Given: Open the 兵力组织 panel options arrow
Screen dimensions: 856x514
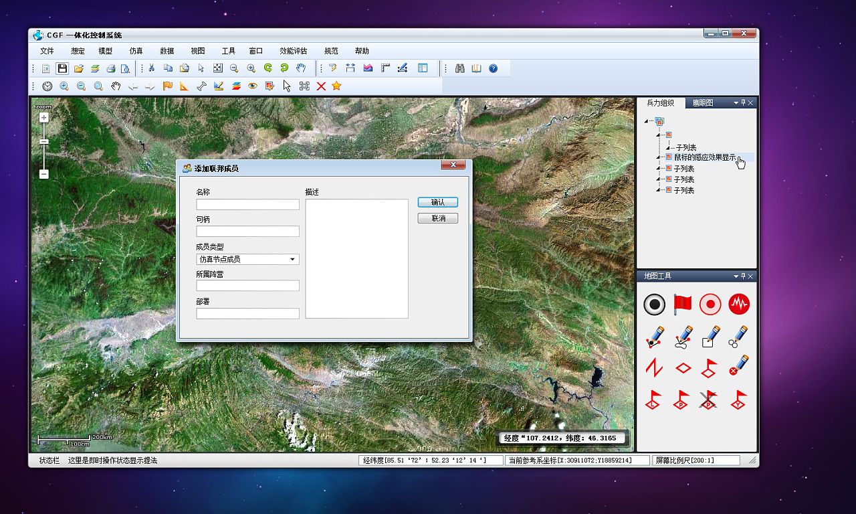Looking at the screenshot, I should point(736,103).
